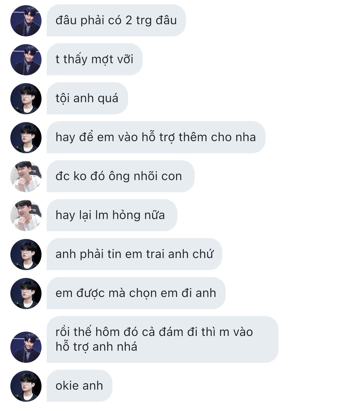This screenshot has width=358, height=411.
Task: Click the 'tội anh quá' message bubble
Action: click(x=87, y=98)
